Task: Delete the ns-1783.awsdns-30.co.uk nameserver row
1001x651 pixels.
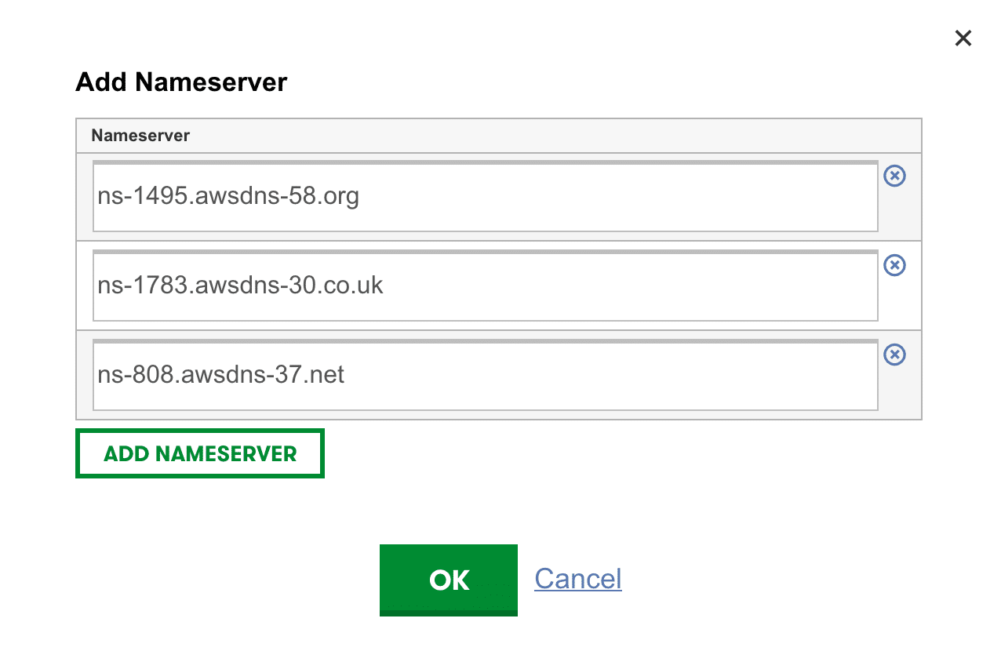Action: [x=894, y=265]
